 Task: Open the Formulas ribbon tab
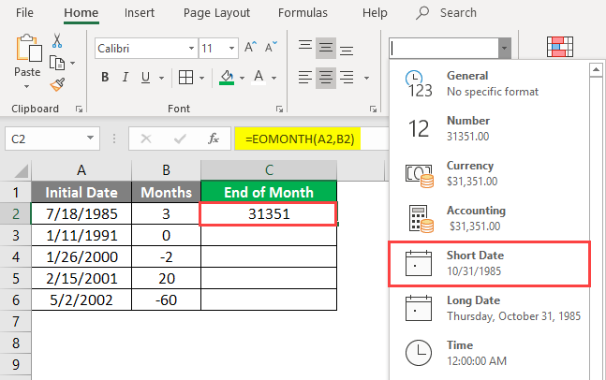[x=302, y=13]
